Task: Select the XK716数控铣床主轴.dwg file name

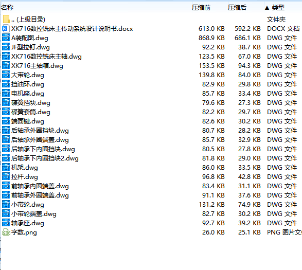Action: (46, 57)
